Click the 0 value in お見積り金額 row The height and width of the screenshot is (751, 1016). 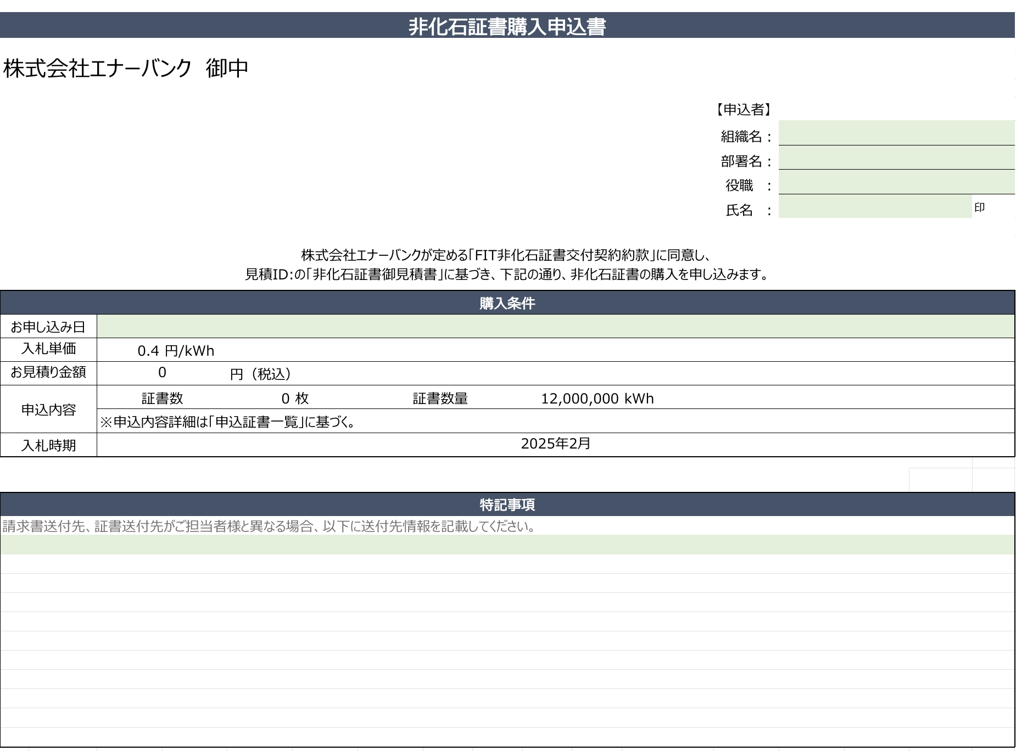pyautogui.click(x=162, y=372)
